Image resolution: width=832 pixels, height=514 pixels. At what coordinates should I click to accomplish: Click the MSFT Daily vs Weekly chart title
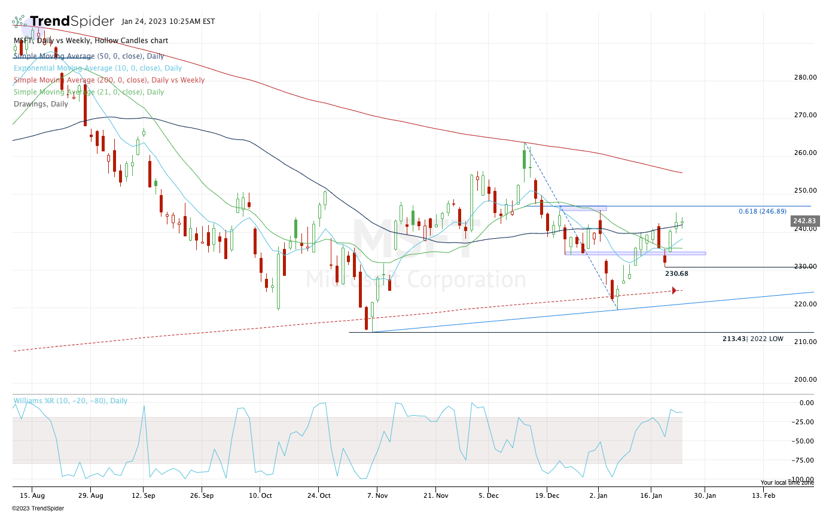point(91,41)
